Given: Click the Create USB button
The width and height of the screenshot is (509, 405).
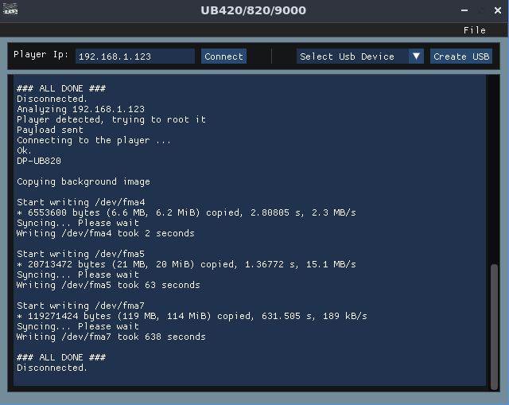Looking at the screenshot, I should (461, 56).
